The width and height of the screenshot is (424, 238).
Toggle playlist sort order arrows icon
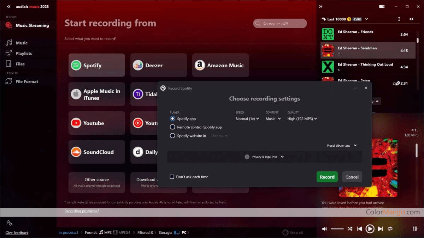(x=399, y=19)
